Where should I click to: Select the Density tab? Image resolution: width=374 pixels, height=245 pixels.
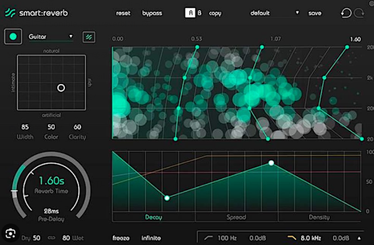319,217
